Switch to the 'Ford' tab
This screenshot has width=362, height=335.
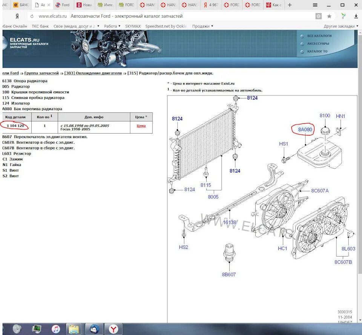point(63,5)
